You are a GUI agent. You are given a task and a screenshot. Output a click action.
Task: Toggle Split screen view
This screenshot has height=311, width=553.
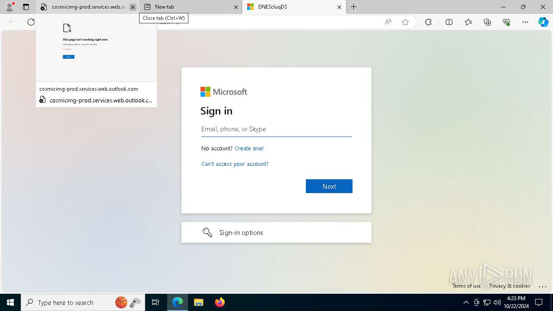(449, 22)
